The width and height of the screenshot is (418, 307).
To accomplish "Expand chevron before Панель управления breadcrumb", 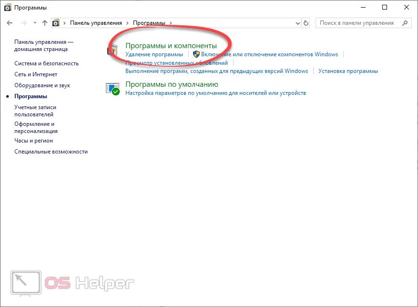I will tap(64, 23).
